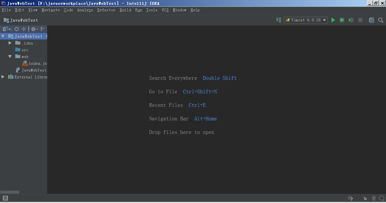Screen dimensions: 386x203
Task: Click the Ctrl+Shift+N shortcut text
Action: tap(200, 92)
